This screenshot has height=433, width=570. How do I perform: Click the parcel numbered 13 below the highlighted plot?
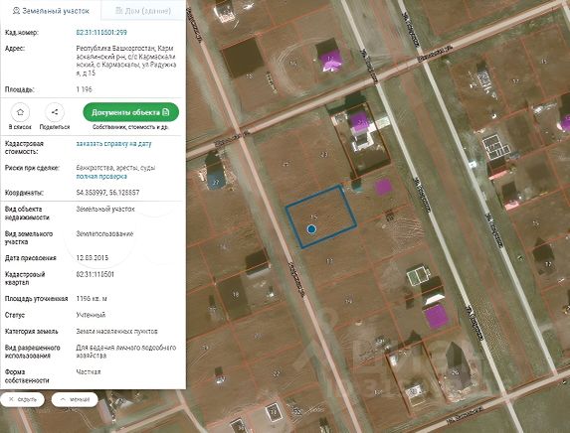329,260
